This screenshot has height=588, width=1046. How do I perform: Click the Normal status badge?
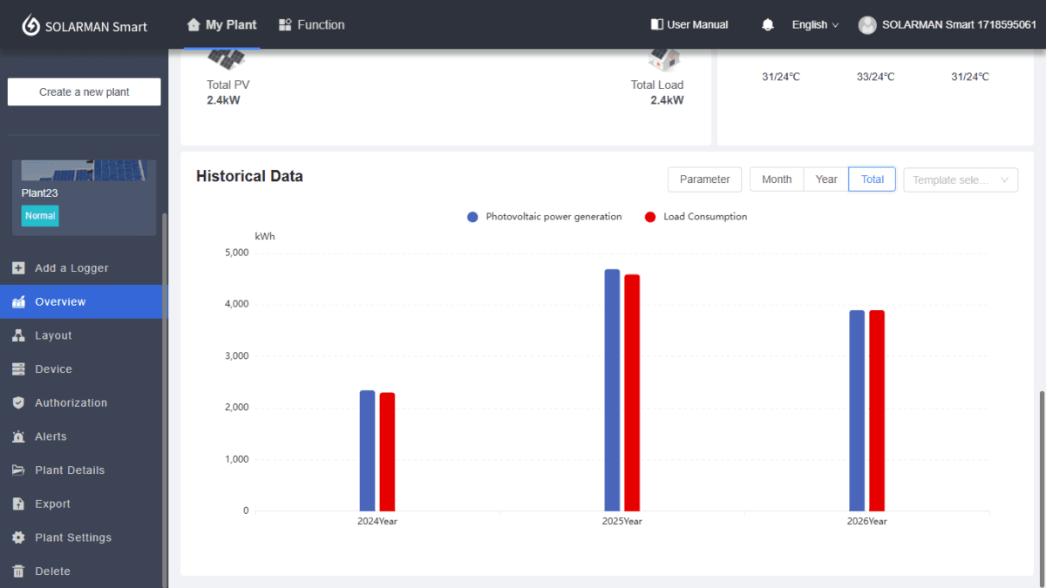[x=40, y=215]
